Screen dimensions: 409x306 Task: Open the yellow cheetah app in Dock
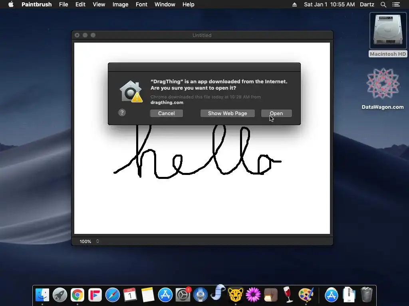coord(236,294)
